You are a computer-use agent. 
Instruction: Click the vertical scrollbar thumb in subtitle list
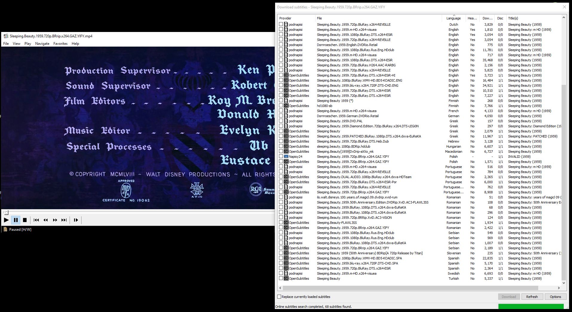(564, 182)
